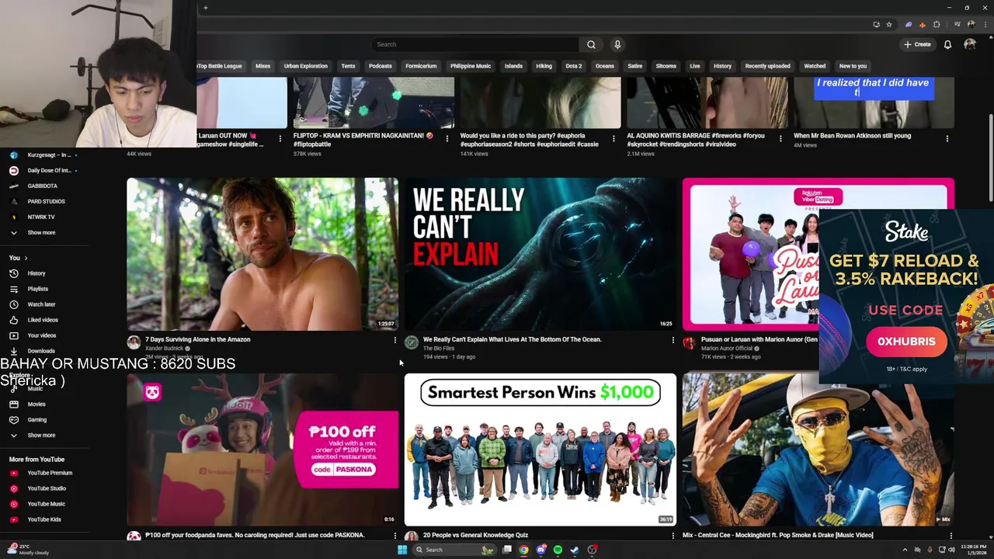Open Smartest Person Wins $1,000 thumbnail

540,450
